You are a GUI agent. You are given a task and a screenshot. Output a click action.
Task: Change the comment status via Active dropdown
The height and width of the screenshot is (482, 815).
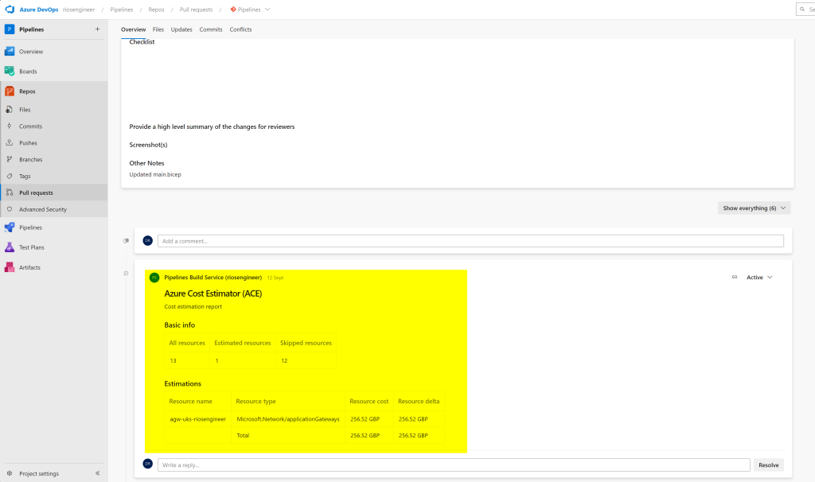758,277
